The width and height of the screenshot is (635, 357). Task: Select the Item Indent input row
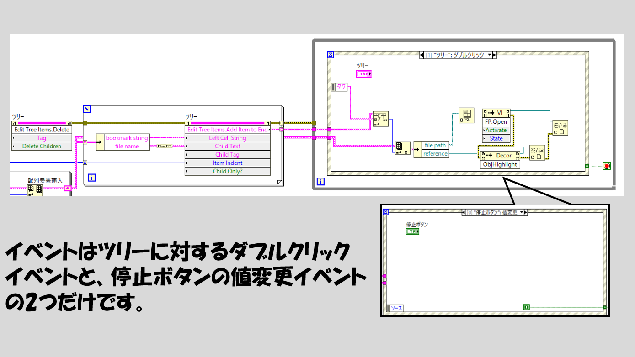[228, 163]
